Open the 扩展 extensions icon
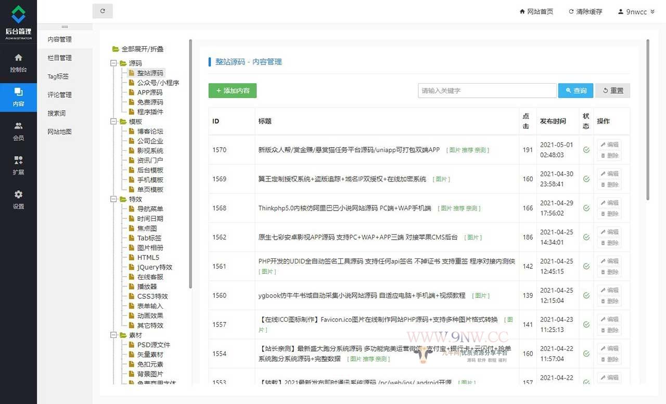This screenshot has height=404, width=666. 18,165
